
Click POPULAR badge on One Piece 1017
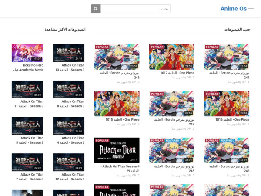tap(157, 47)
